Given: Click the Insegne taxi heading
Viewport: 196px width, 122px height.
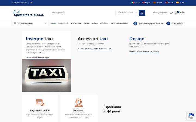Looking at the screenshot, I should (x=39, y=39).
